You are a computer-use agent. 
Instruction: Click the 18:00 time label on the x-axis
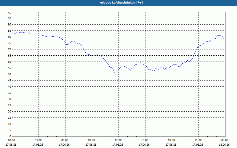(x=172, y=140)
